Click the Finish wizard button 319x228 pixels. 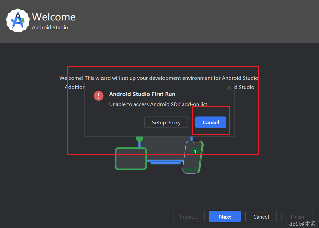(297, 217)
